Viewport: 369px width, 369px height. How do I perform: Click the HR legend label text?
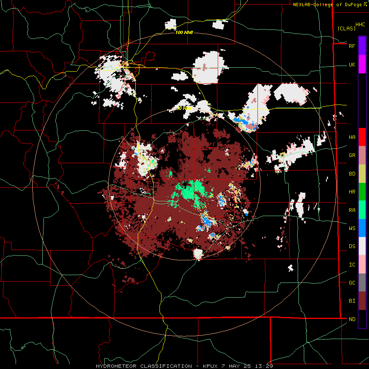click(352, 192)
